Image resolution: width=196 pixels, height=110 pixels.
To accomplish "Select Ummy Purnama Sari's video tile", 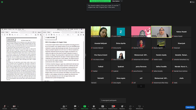I will click(141, 32).
